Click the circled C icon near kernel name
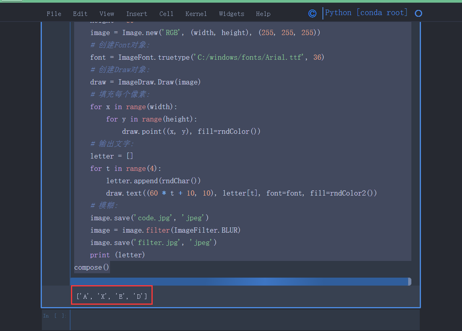 (312, 14)
